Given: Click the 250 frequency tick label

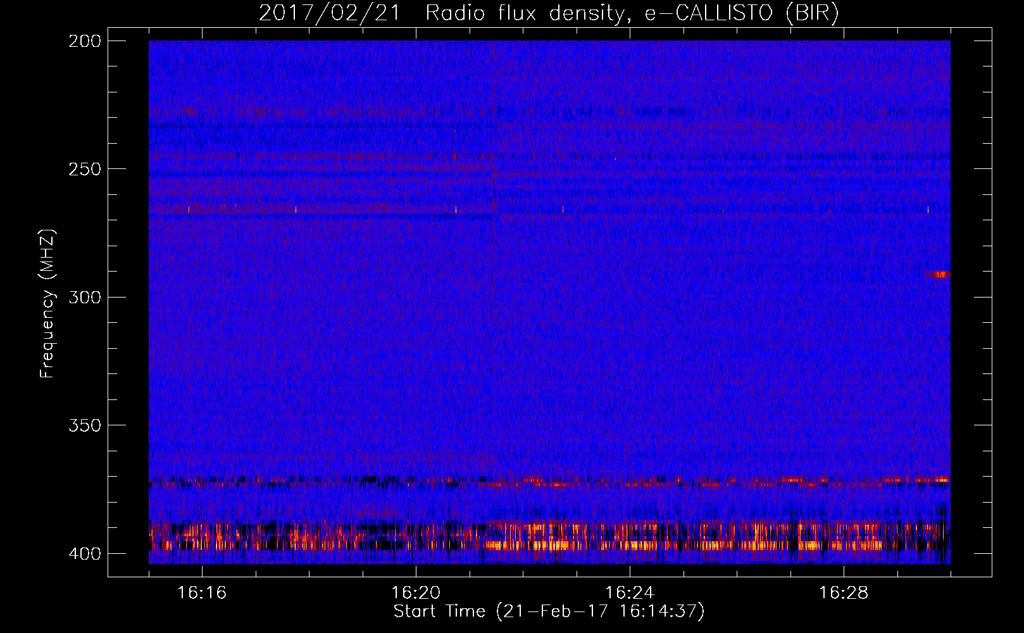Looking at the screenshot, I should (84, 169).
